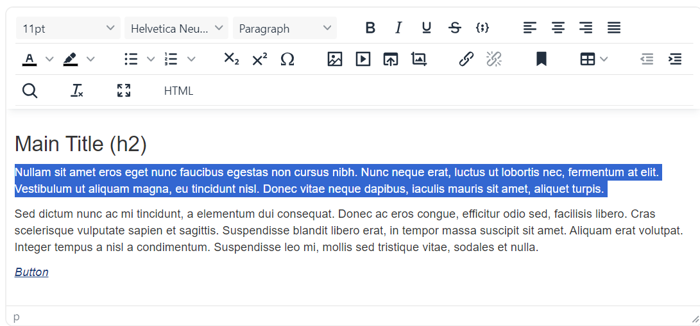The width and height of the screenshot is (700, 326).
Task: Open numbered list style dropdown
Action: (191, 59)
